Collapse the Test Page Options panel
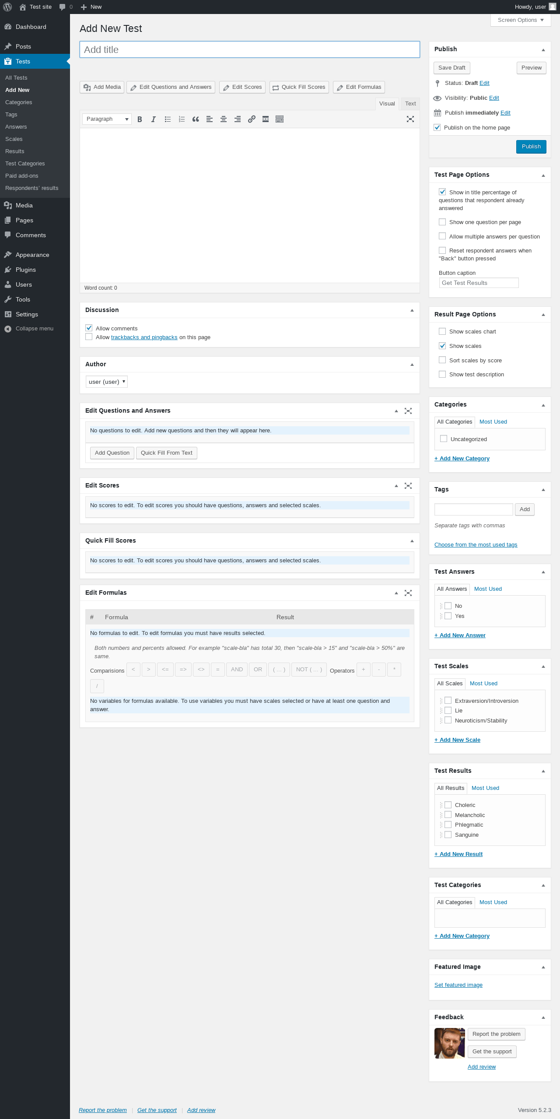 pyautogui.click(x=543, y=175)
